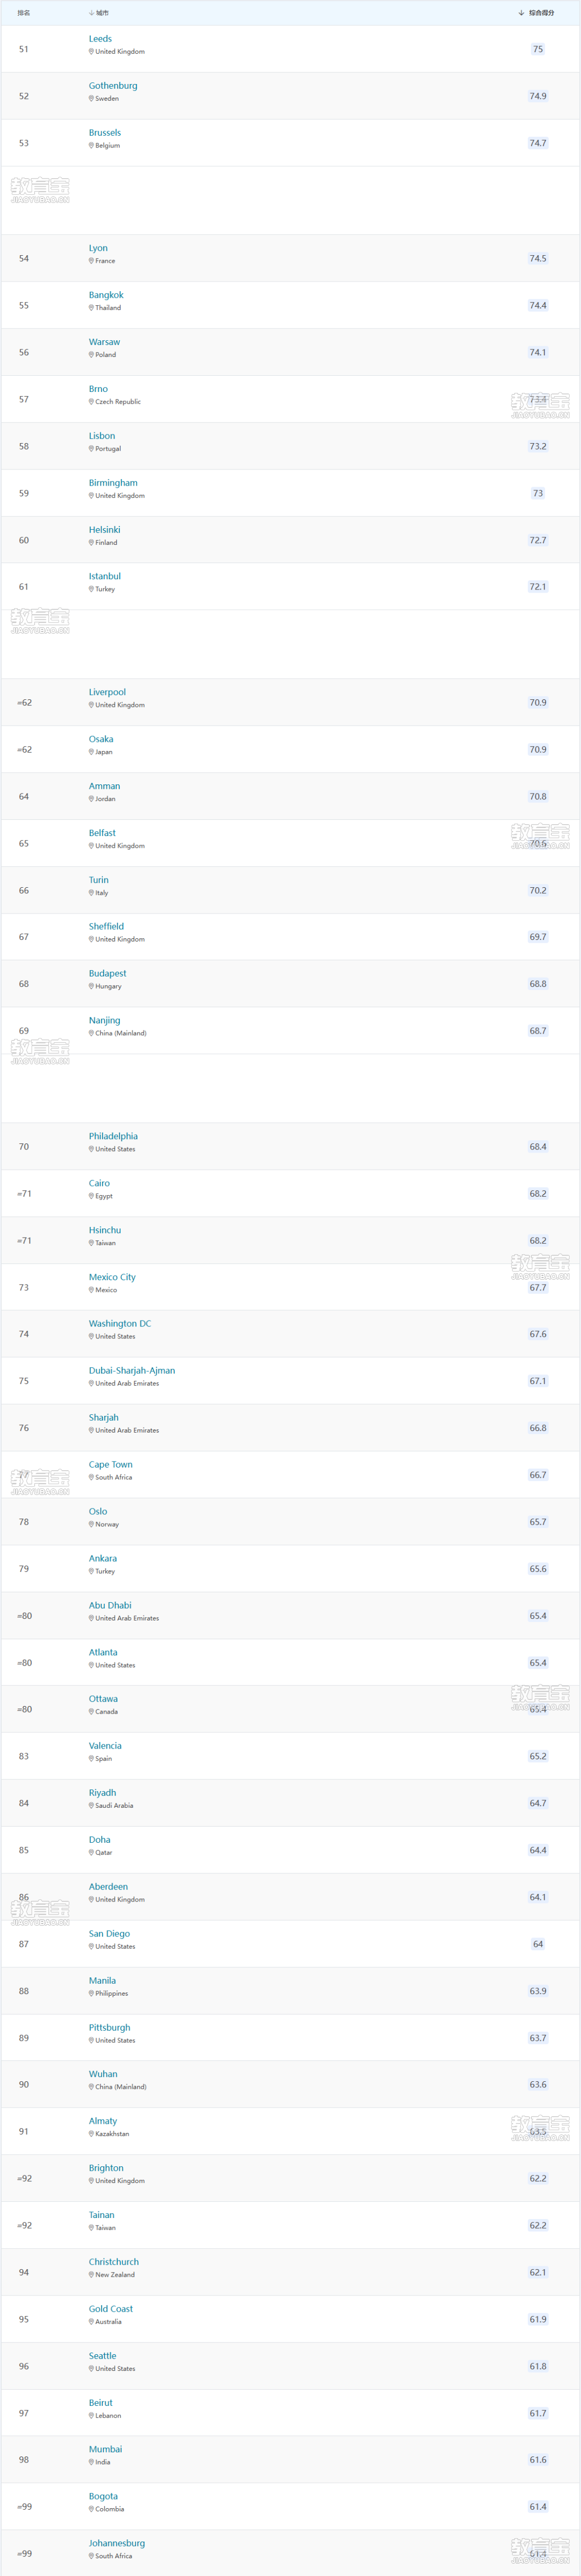
Task: Click location pin beside Kazakhstan
Action: pos(91,2134)
